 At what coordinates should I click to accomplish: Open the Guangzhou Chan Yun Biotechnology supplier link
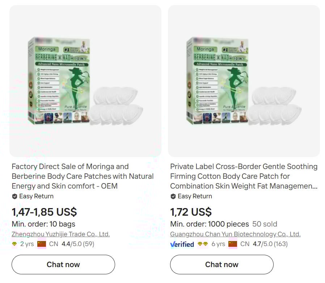point(235,234)
